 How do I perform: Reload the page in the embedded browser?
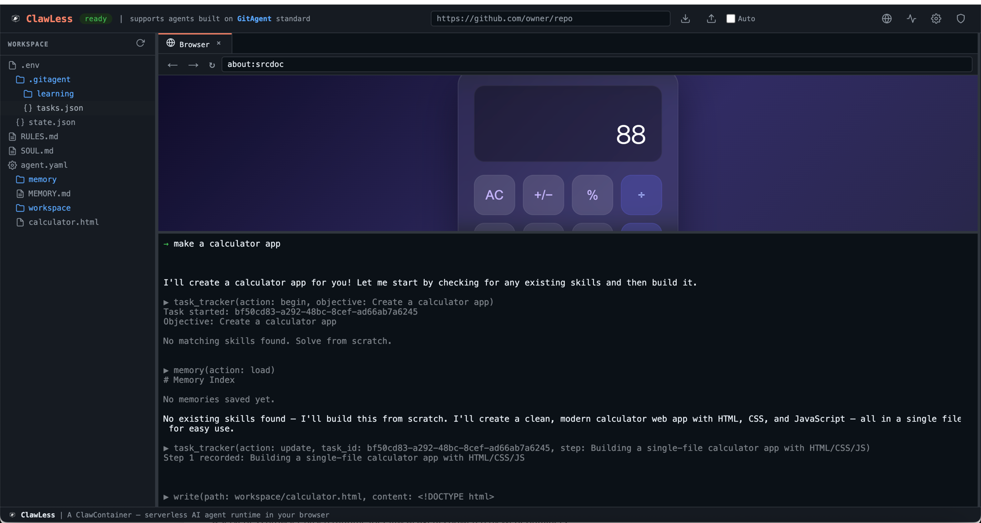point(212,65)
